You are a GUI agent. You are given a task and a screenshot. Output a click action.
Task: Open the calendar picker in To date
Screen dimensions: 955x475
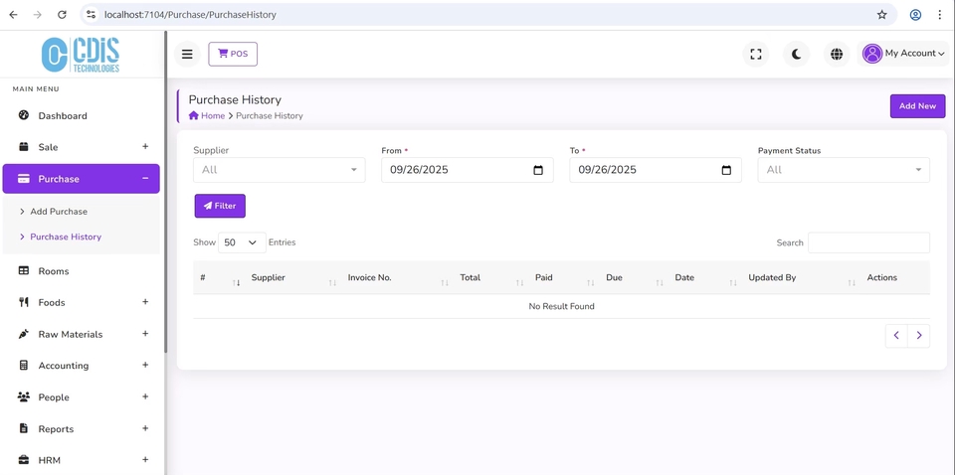(x=726, y=170)
